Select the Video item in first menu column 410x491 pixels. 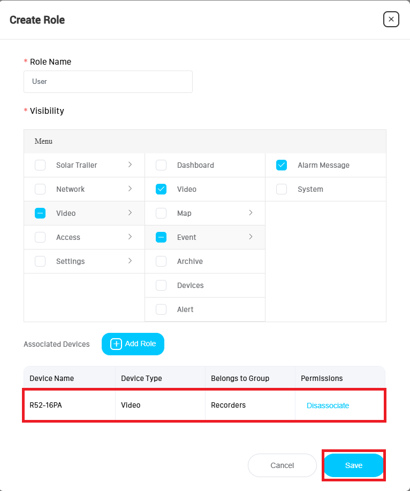point(66,213)
